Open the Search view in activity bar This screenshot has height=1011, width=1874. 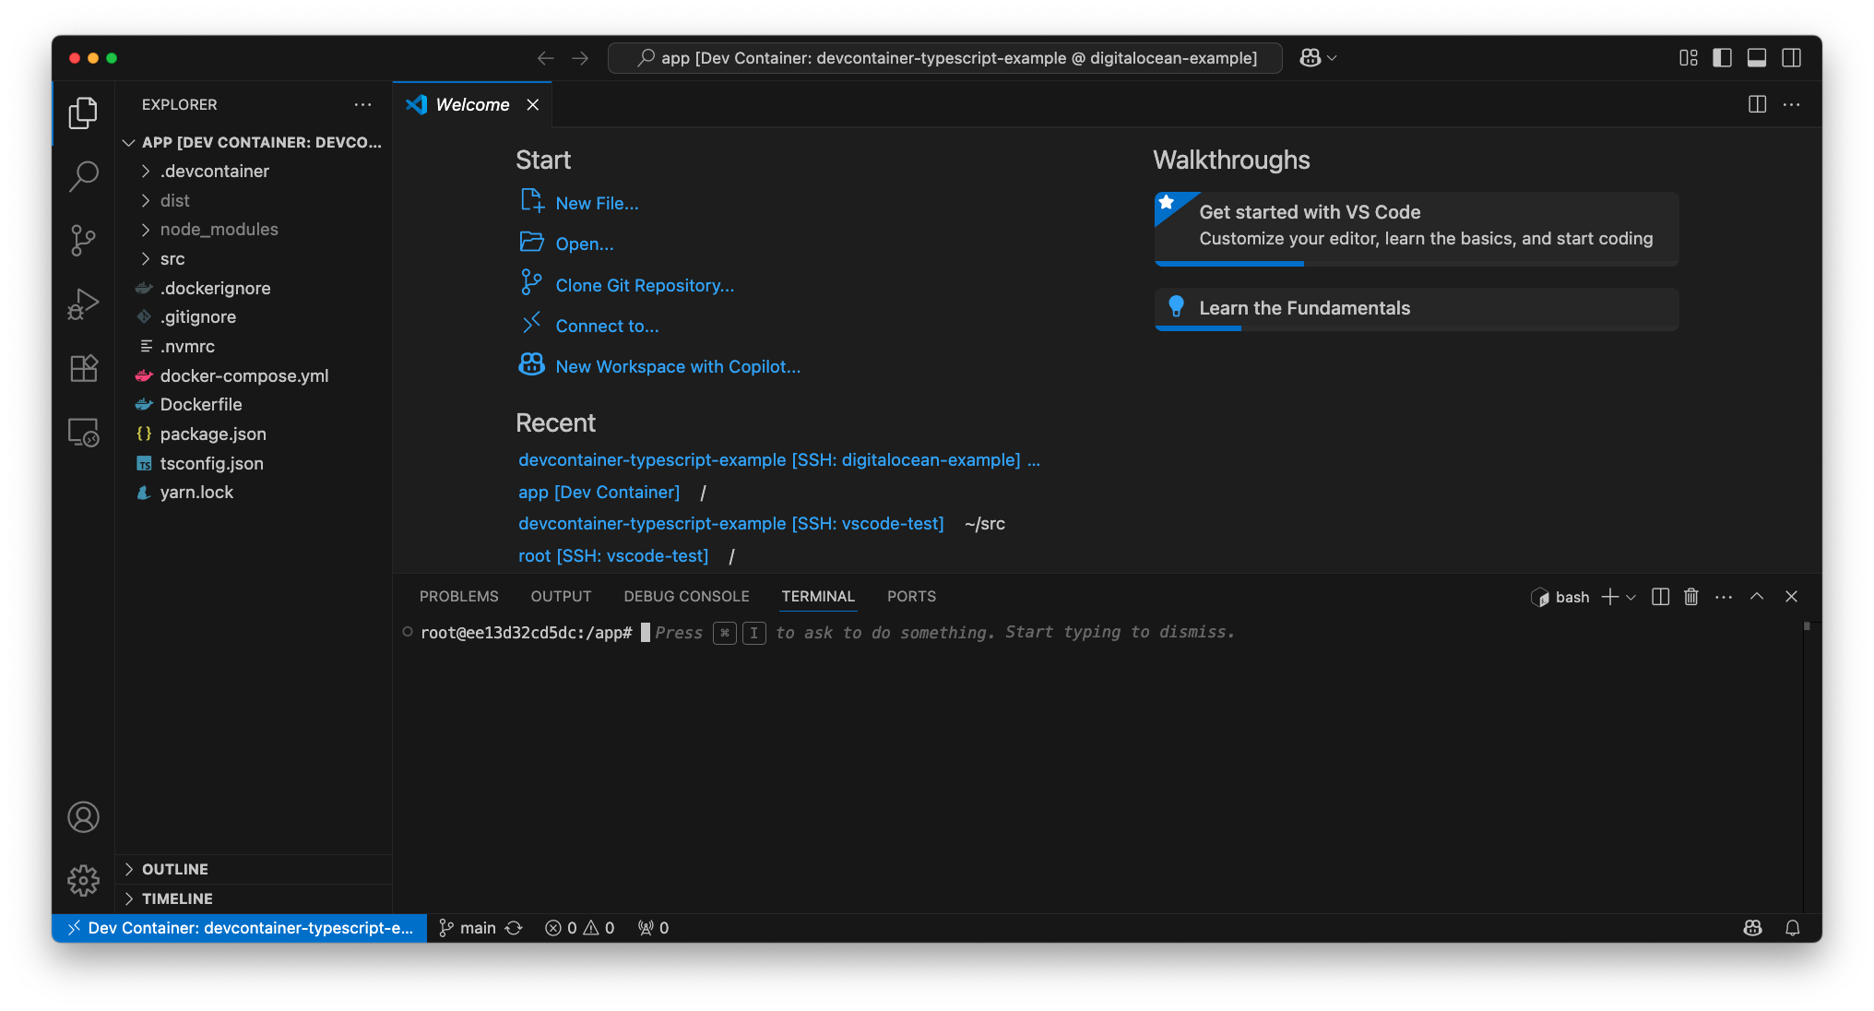point(83,176)
